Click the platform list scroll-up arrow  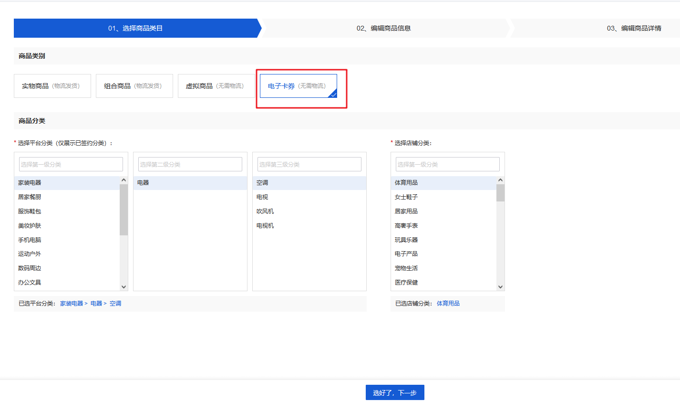click(x=124, y=180)
